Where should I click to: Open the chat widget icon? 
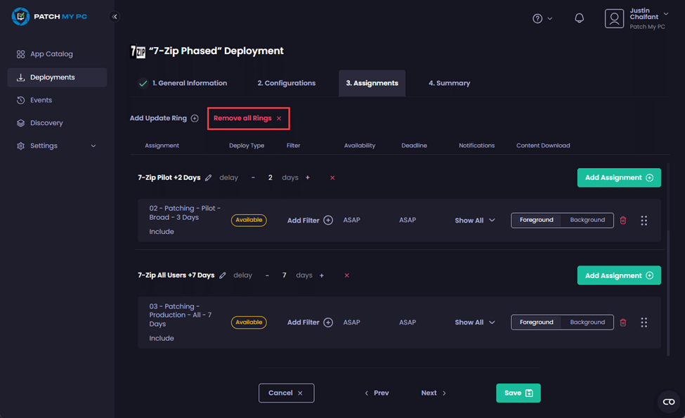668,402
